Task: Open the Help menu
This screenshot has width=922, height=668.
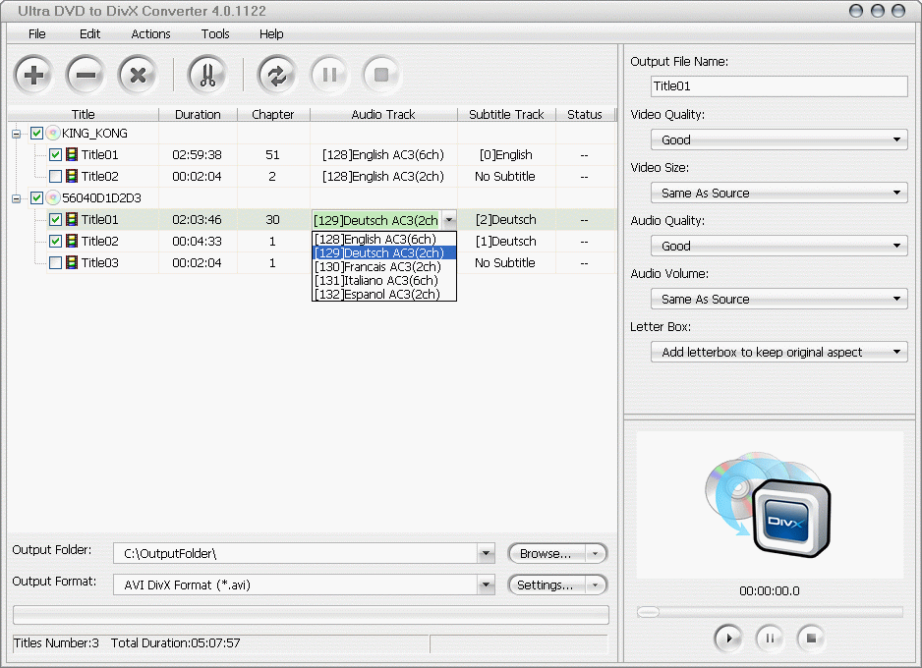Action: pyautogui.click(x=271, y=34)
